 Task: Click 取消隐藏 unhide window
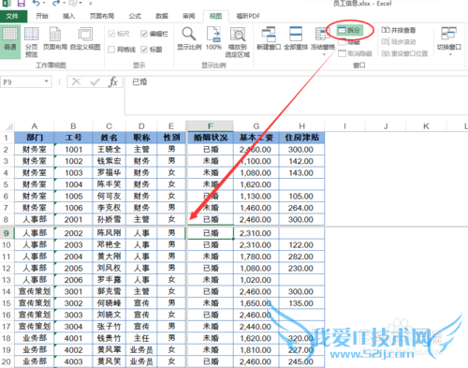355,53
